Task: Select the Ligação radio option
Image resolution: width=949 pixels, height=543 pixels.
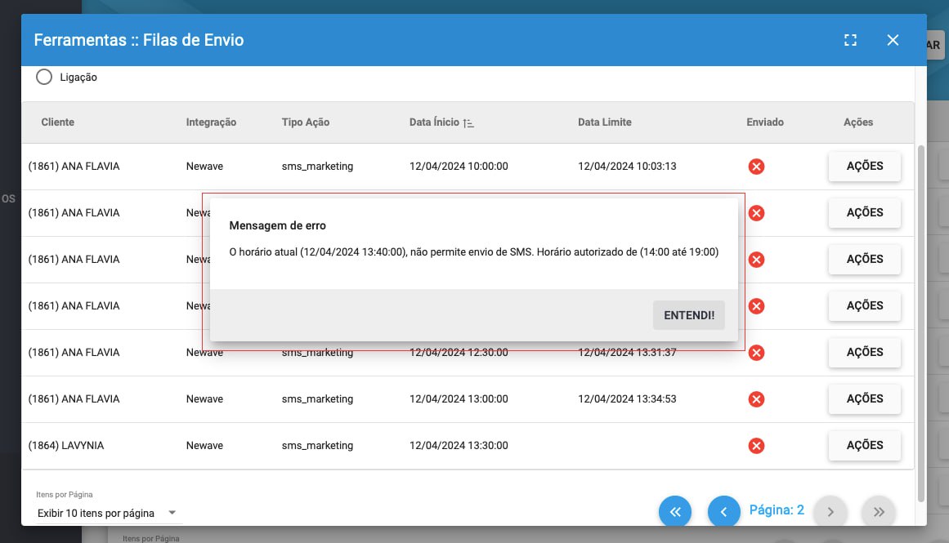Action: (x=44, y=77)
